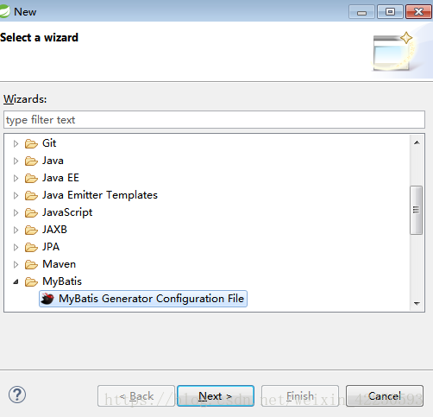Select the Maven category label
The width and height of the screenshot is (433, 417).
(x=60, y=264)
